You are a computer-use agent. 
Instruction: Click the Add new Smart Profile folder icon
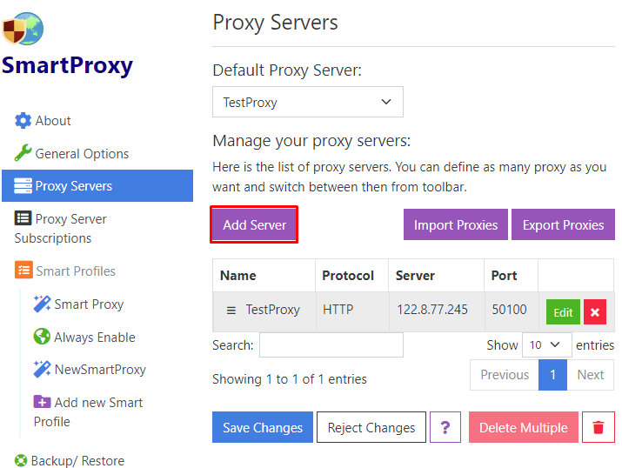[42, 402]
